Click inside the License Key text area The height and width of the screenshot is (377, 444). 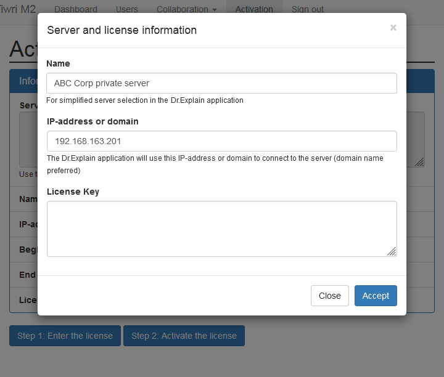[x=221, y=229]
